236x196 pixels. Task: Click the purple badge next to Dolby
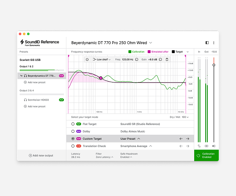[79, 131]
